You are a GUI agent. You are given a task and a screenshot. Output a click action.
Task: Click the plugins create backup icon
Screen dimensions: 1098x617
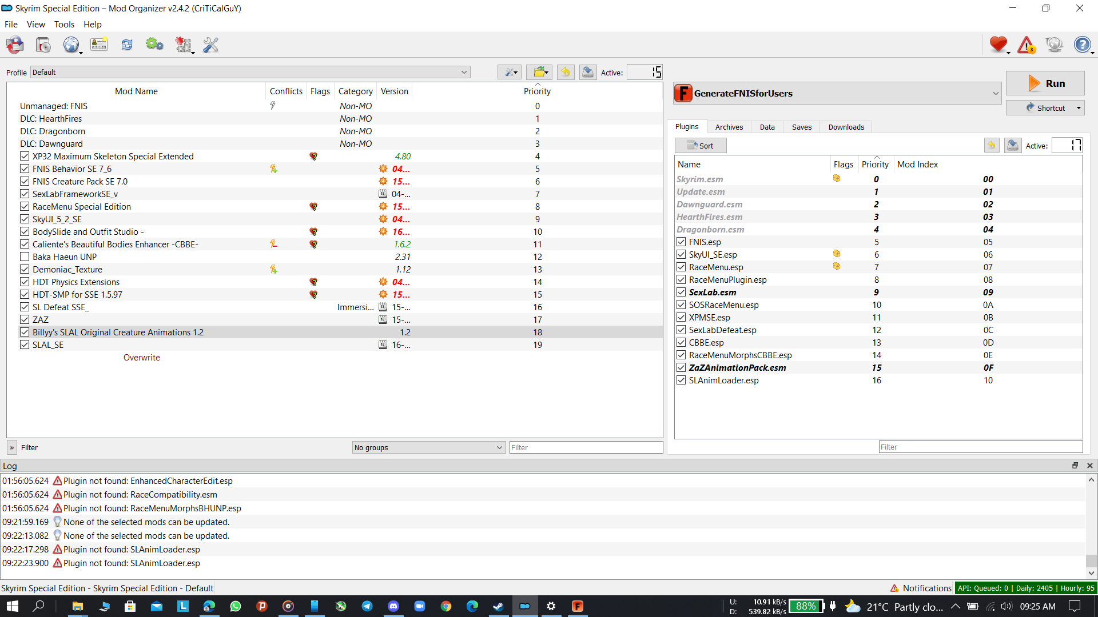tap(1013, 146)
